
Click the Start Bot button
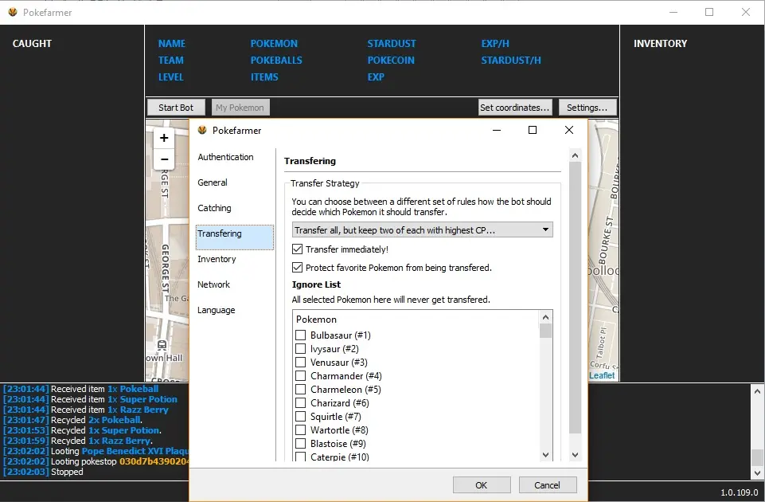(176, 108)
